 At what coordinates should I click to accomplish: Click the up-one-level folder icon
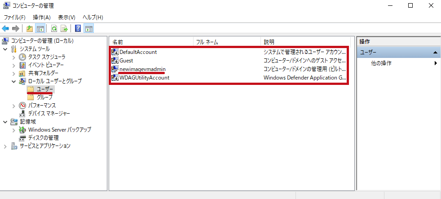point(30,29)
